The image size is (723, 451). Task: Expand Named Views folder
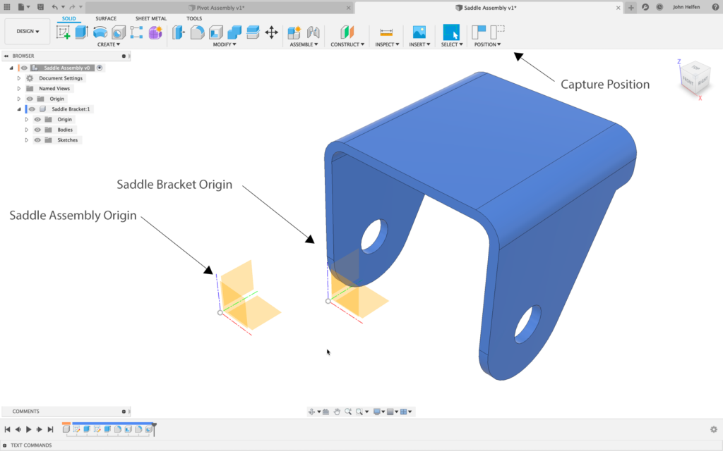click(19, 89)
